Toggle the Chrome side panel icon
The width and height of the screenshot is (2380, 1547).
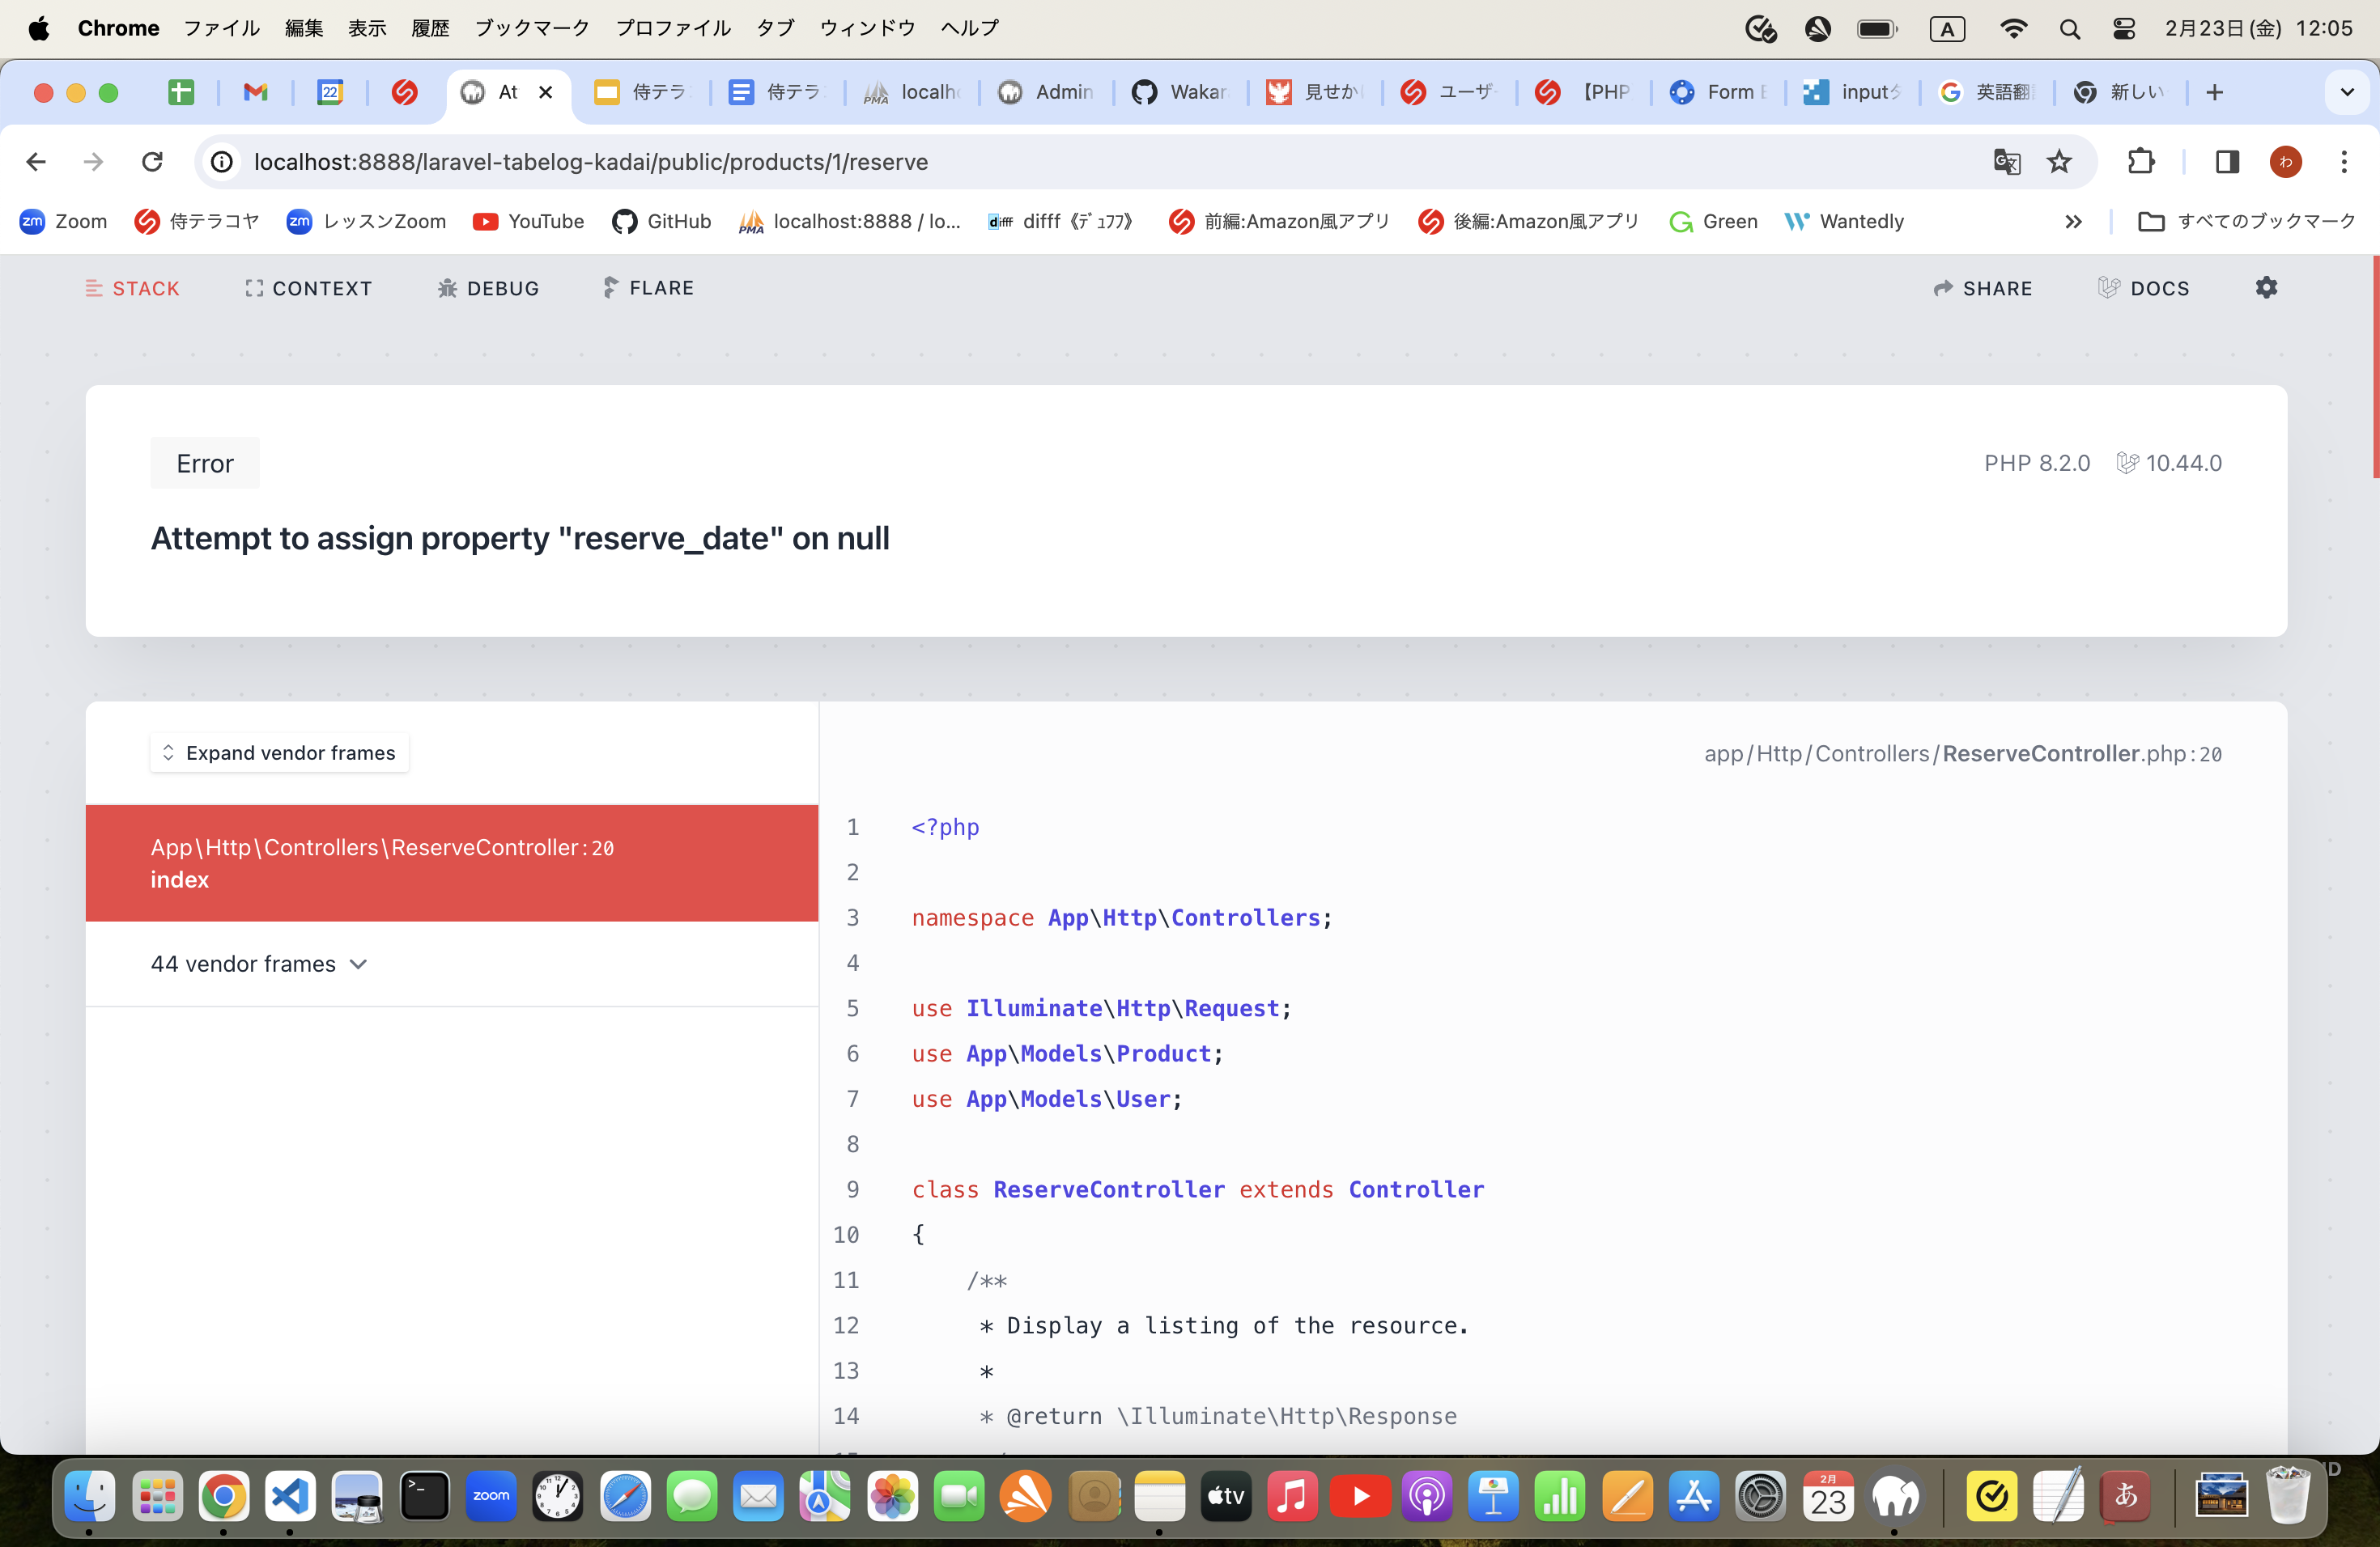[2227, 161]
